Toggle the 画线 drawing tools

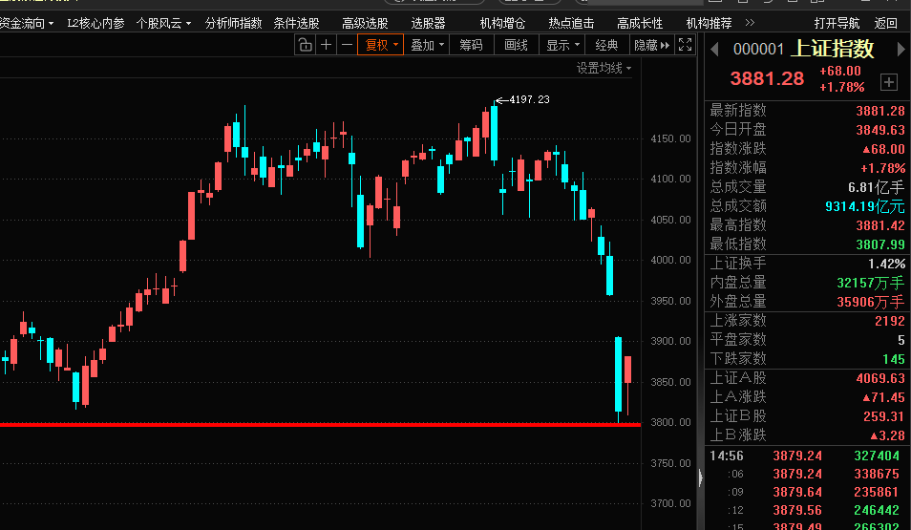coord(516,45)
